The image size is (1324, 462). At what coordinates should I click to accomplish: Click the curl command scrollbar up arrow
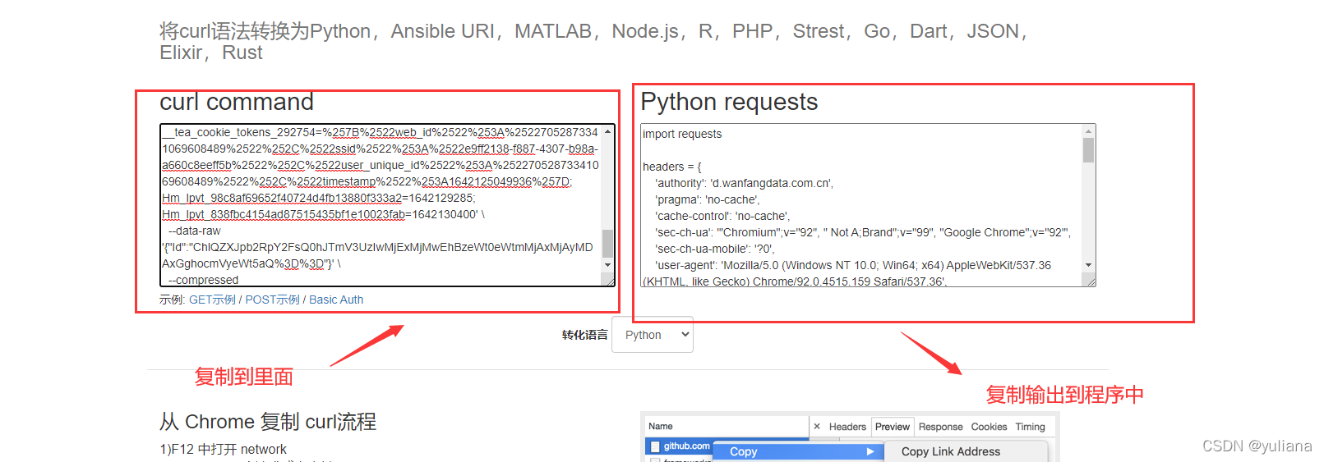608,131
